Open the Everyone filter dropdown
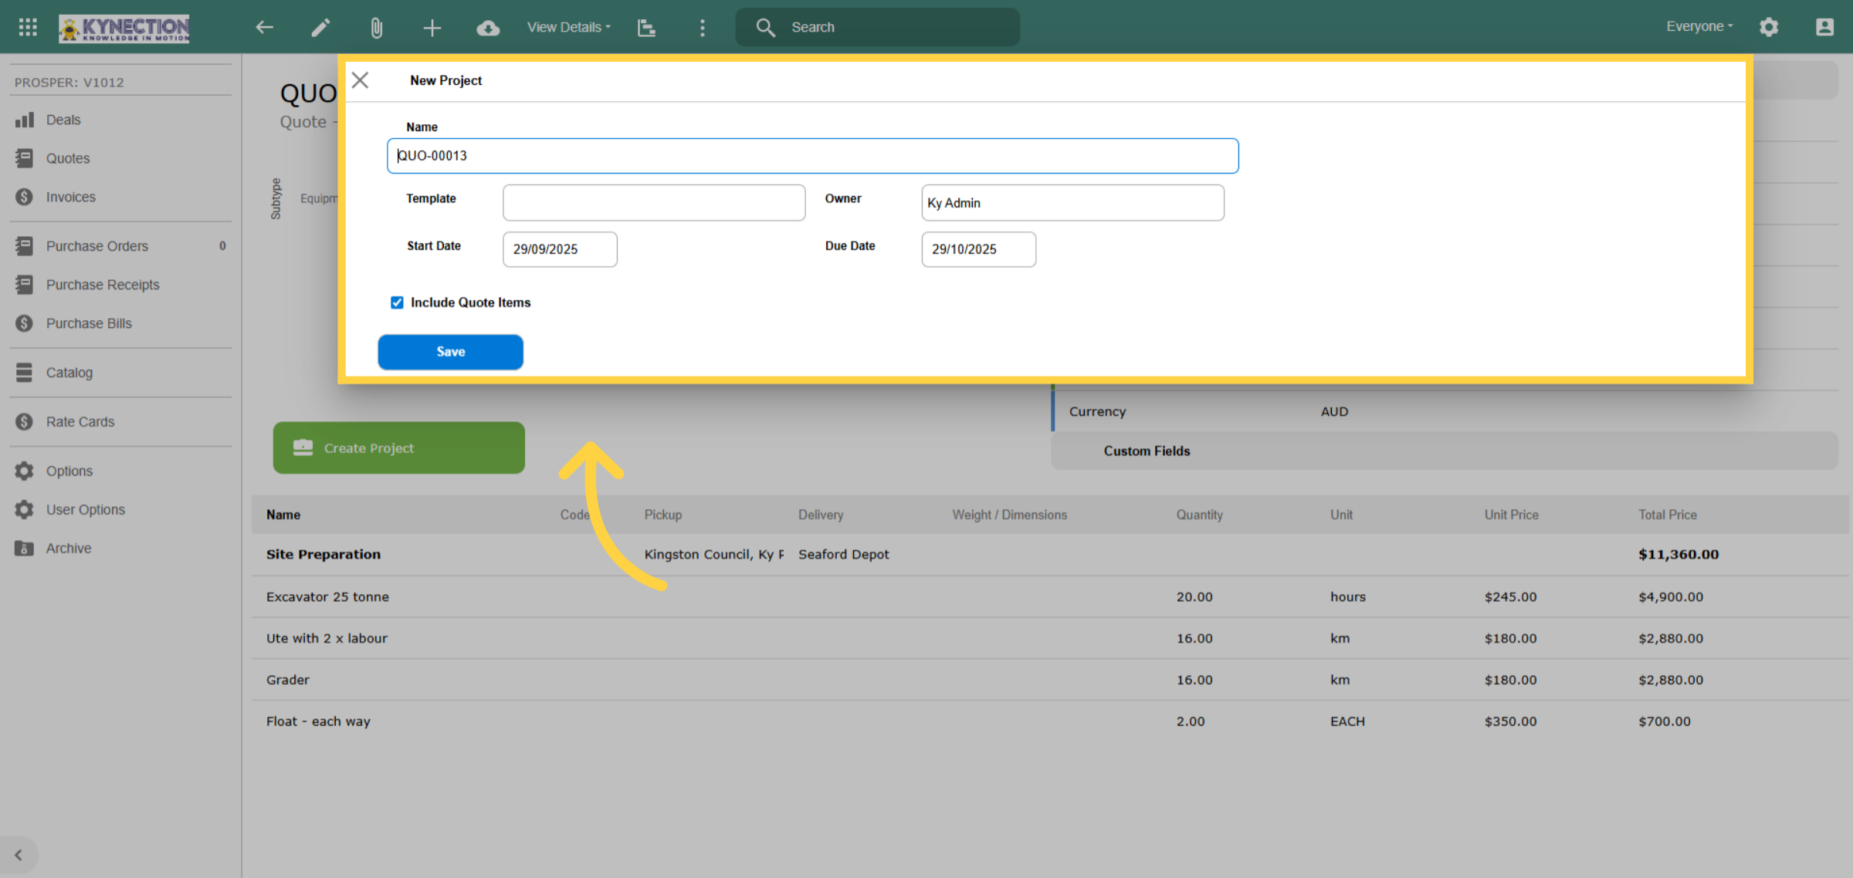The image size is (1853, 878). tap(1699, 26)
